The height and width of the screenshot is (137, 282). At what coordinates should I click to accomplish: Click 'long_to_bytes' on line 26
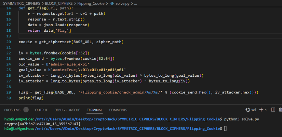point(65,76)
